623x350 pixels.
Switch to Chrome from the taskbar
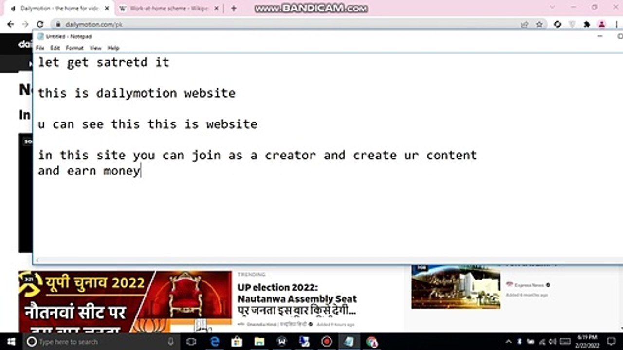[x=372, y=342]
